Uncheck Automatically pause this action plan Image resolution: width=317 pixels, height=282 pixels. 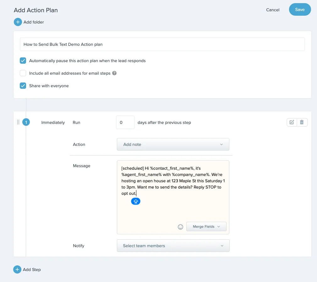tap(23, 61)
